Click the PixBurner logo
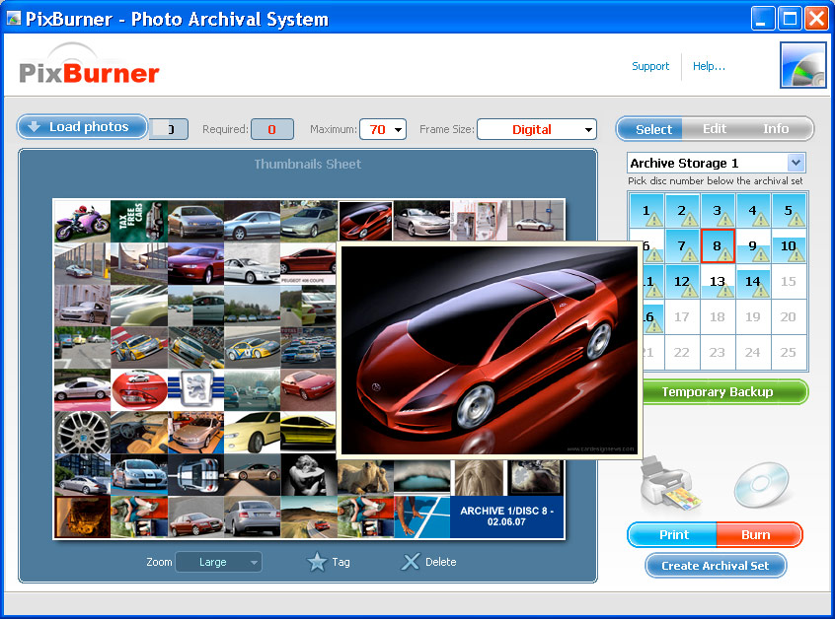Viewport: 835px width, 619px height. [x=89, y=69]
